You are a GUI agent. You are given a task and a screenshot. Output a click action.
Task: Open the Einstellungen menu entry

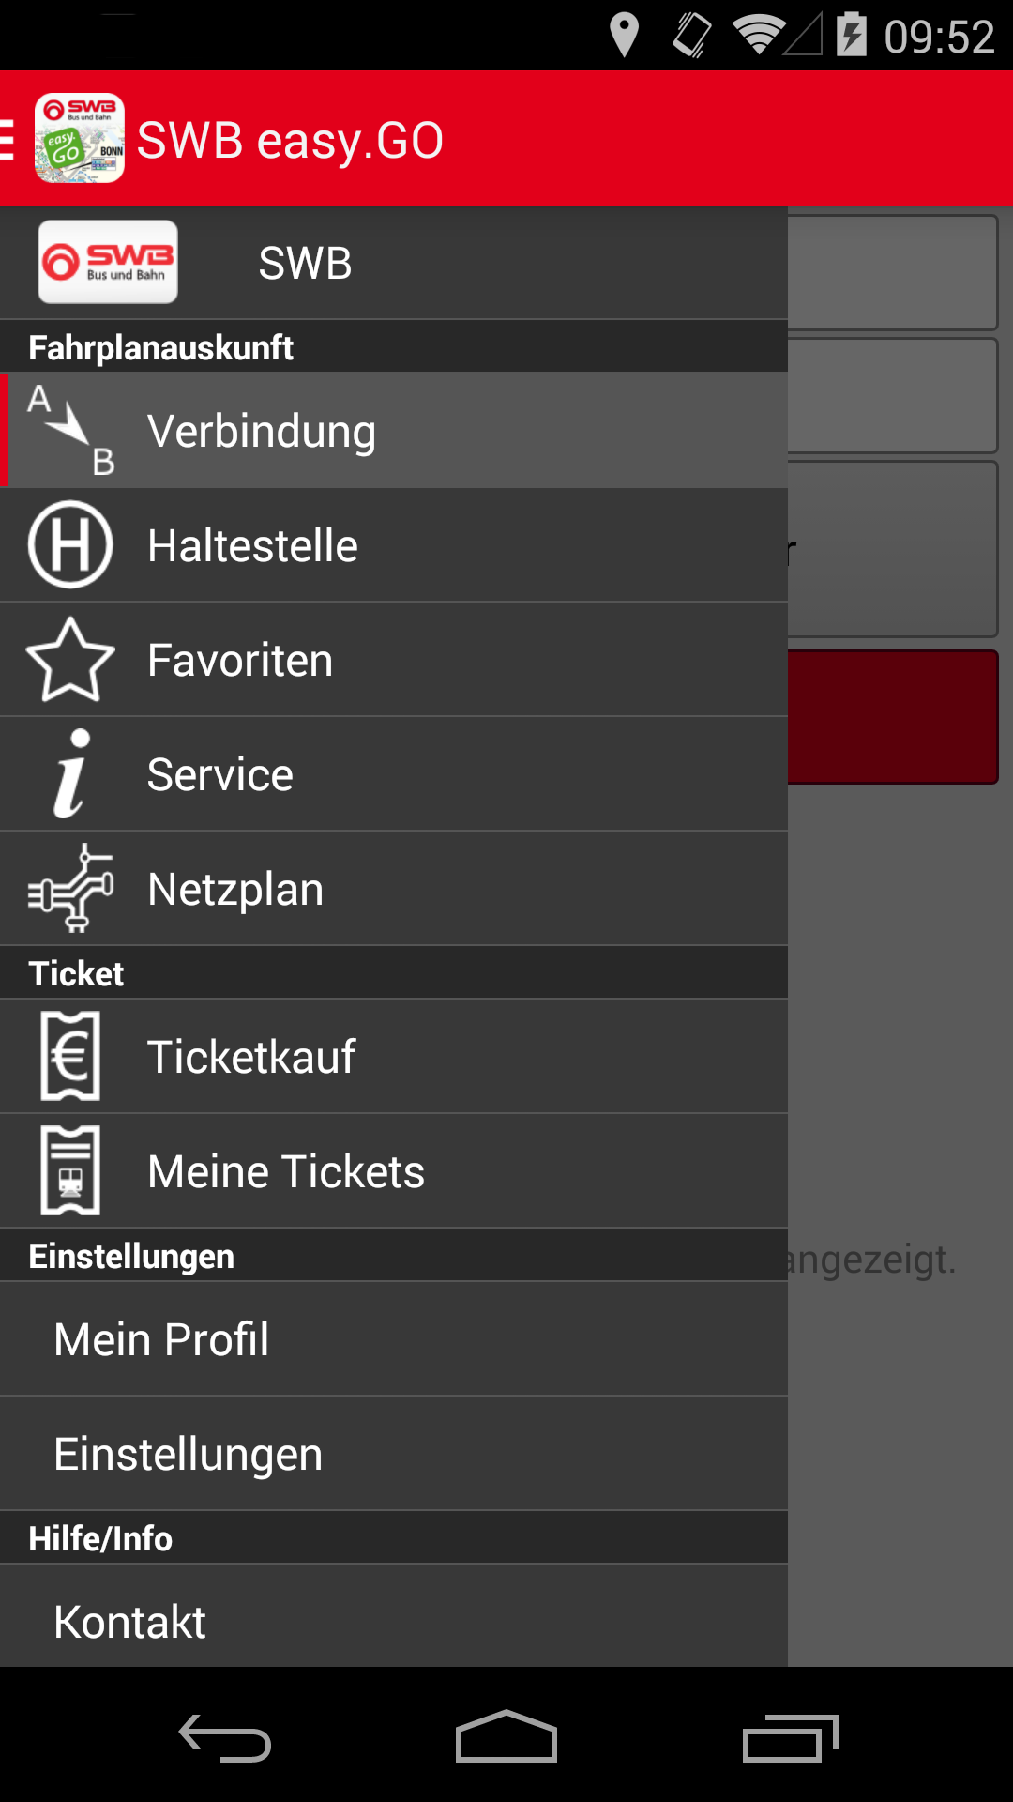tap(394, 1454)
